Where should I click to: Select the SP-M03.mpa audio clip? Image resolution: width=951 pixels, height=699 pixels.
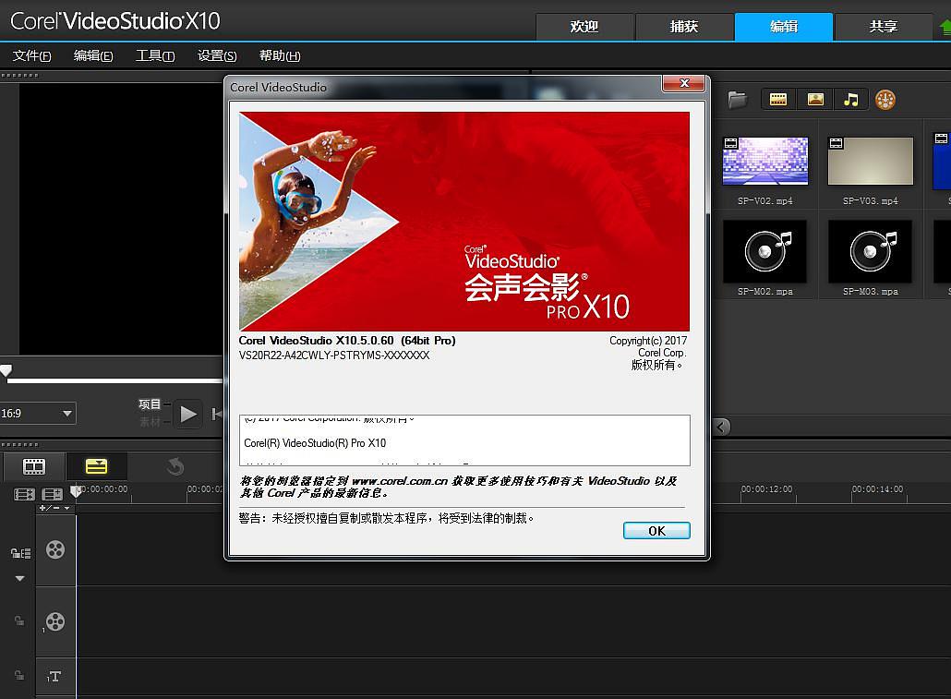point(870,251)
